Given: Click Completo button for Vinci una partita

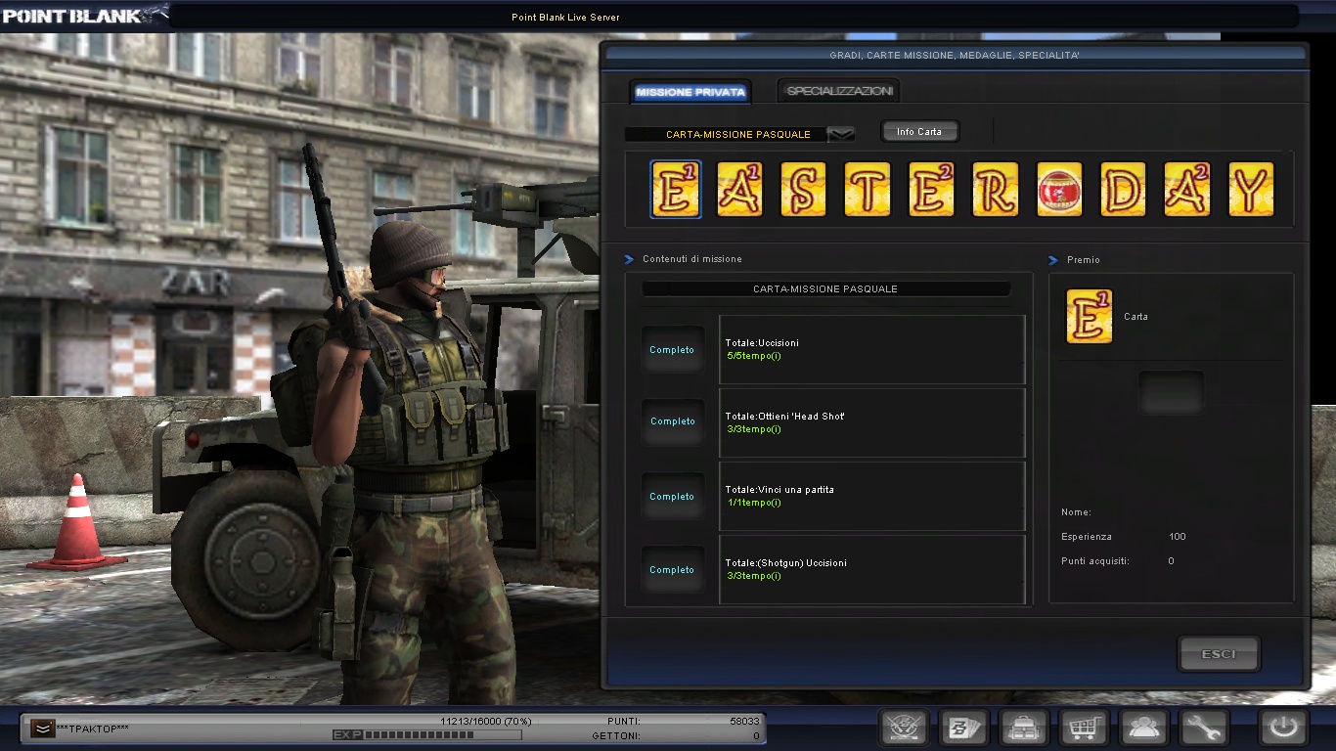Looking at the screenshot, I should [x=672, y=497].
